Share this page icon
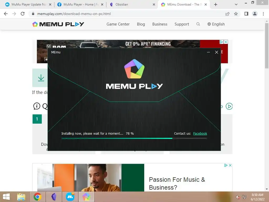This screenshot has width=269, height=202. click(227, 14)
